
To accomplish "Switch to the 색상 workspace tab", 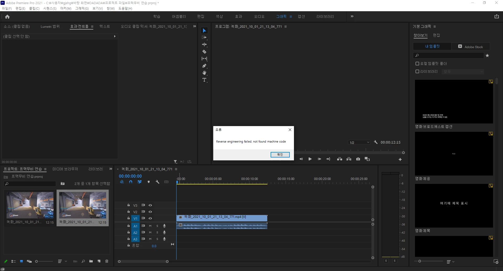I will coord(219,16).
